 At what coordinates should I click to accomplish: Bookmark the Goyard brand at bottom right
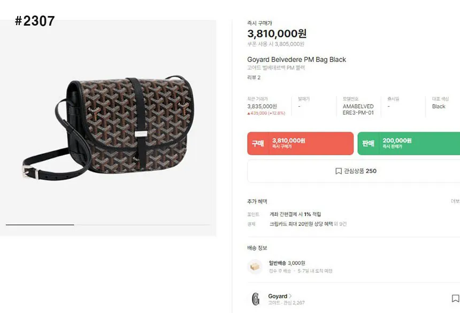(455, 299)
